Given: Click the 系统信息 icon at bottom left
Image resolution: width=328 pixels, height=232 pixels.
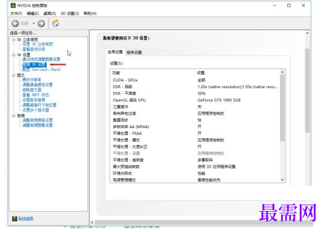Looking at the screenshot, I should (x=14, y=218).
